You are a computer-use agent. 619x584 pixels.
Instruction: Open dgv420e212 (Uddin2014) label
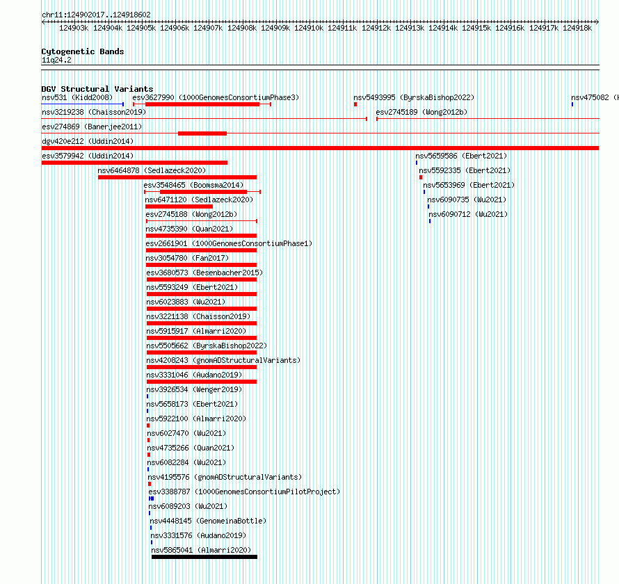click(x=88, y=141)
